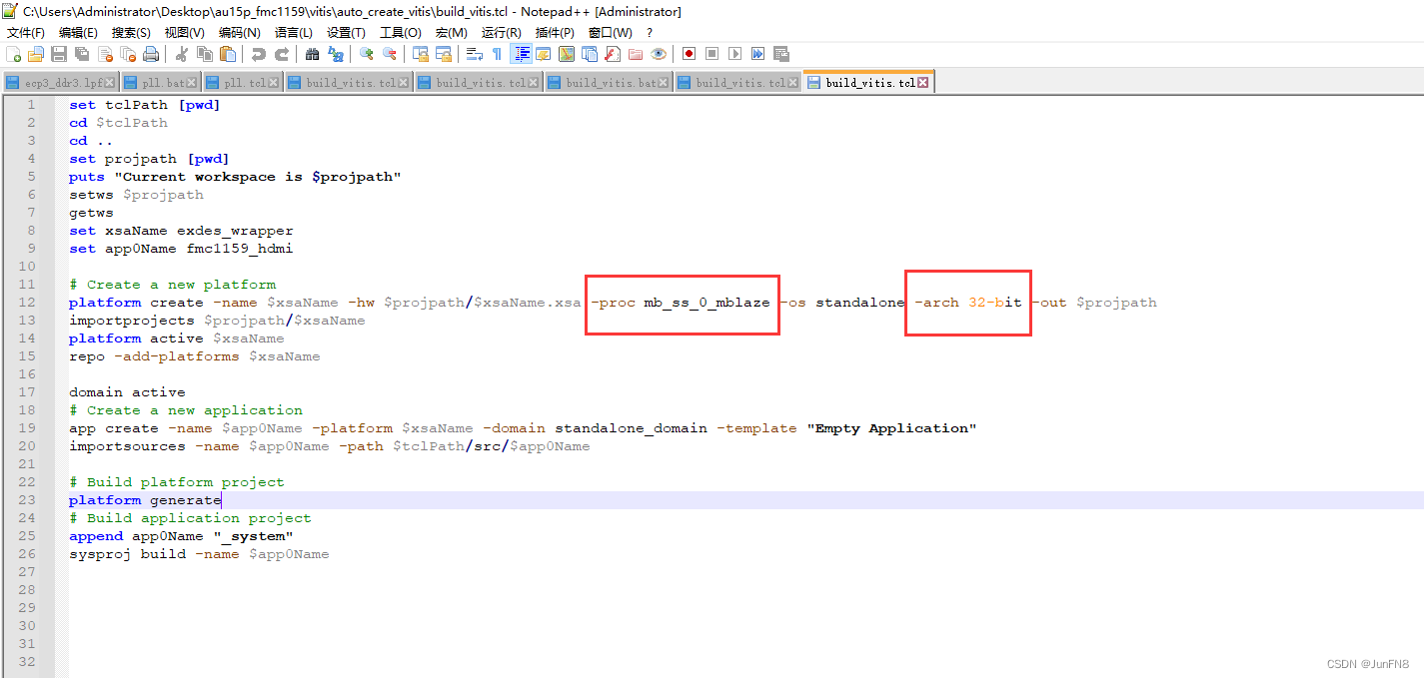Open the 插件(P) menu
Screen dimensions: 1424x678
click(x=555, y=33)
